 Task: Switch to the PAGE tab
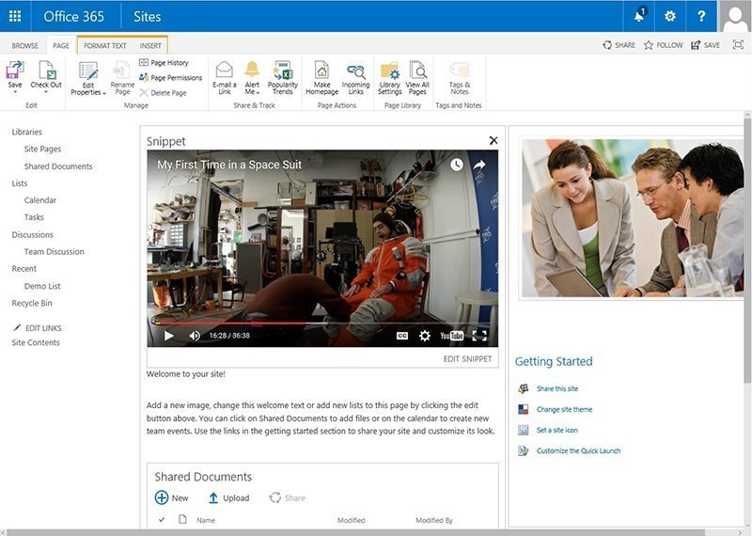click(x=61, y=45)
